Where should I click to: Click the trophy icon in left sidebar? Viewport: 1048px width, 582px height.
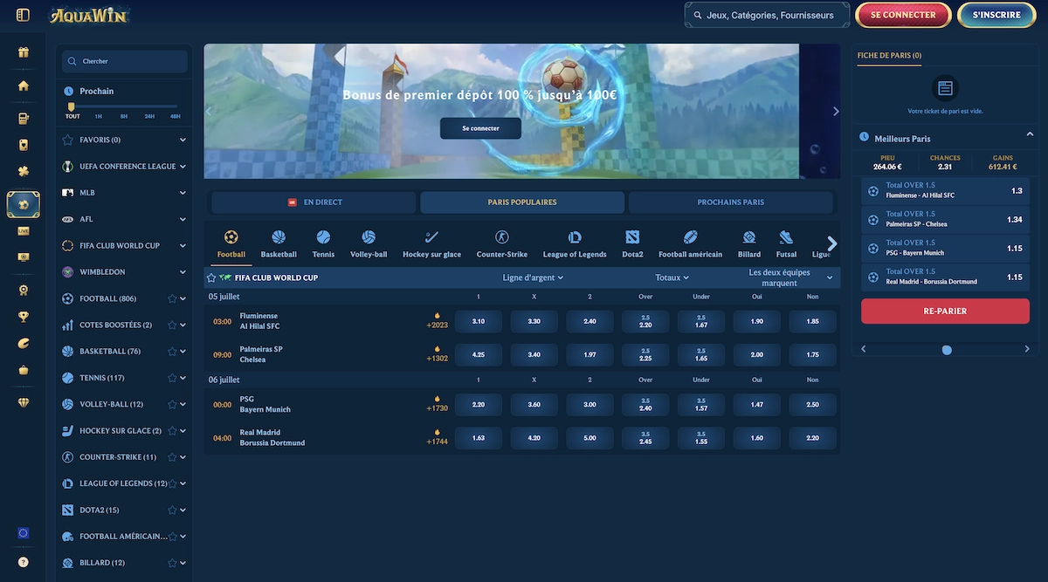pyautogui.click(x=24, y=317)
